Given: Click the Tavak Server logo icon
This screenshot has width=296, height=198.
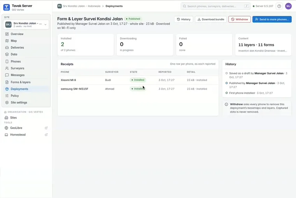Looking at the screenshot, I should point(6,7).
